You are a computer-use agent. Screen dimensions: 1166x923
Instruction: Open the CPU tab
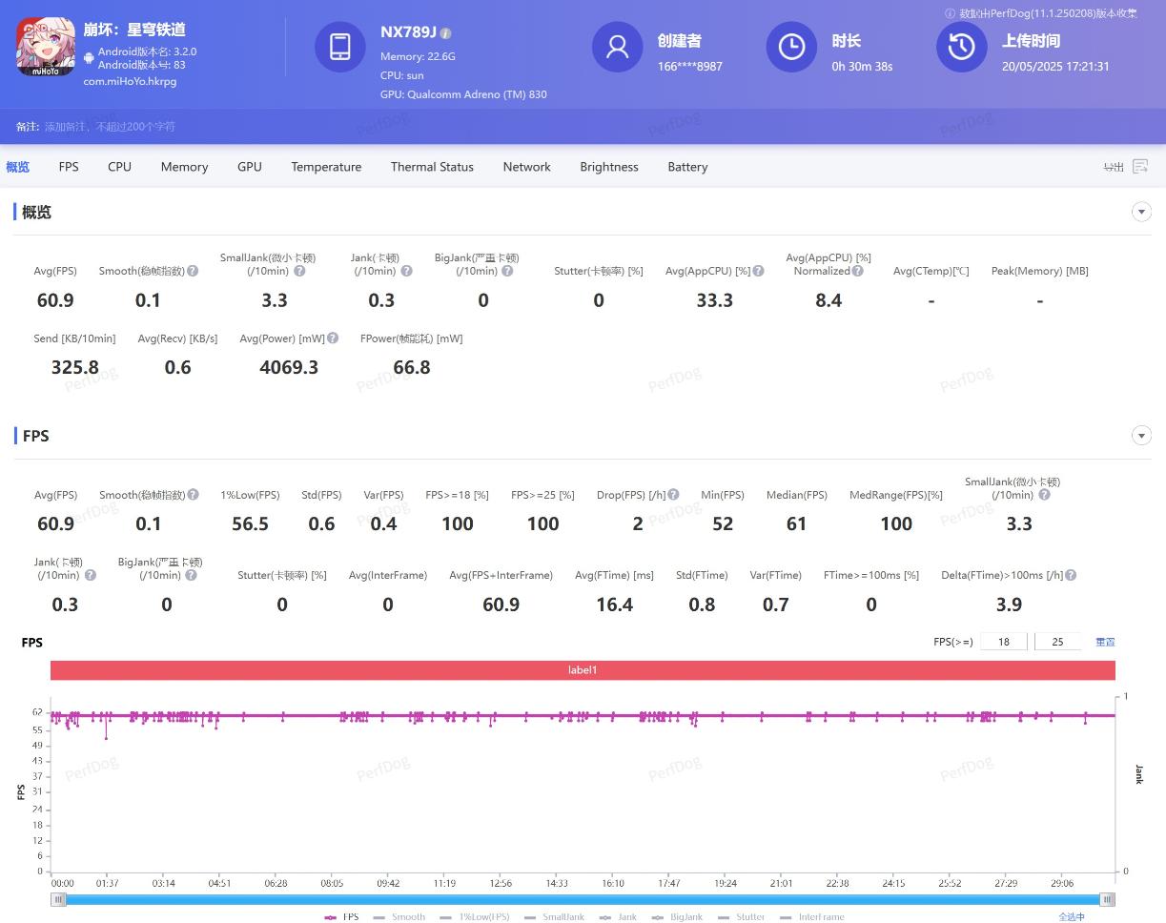pyautogui.click(x=119, y=167)
